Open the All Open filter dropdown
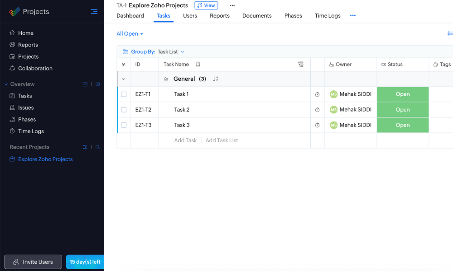 point(130,34)
